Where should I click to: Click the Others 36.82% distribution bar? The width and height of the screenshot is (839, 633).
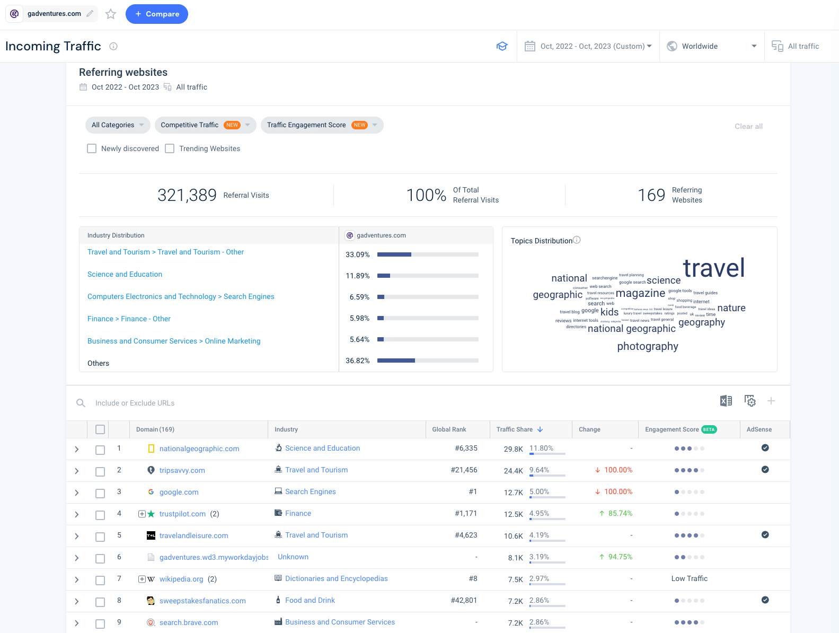point(428,361)
